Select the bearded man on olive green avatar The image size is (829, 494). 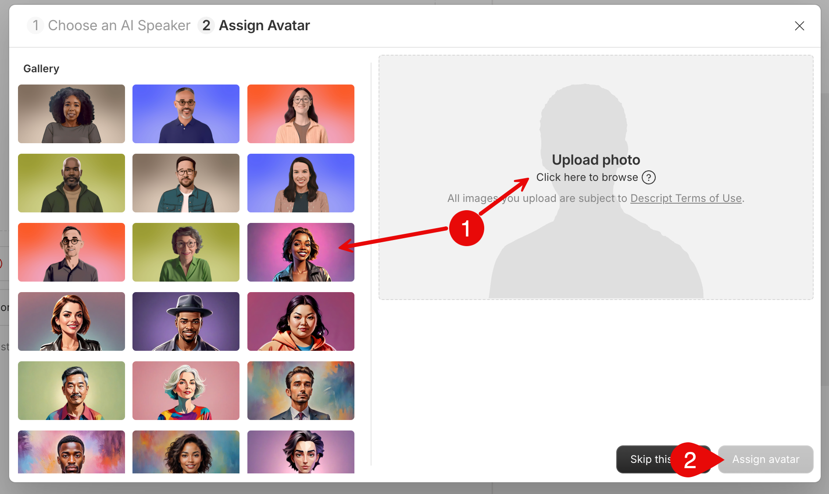(71, 183)
